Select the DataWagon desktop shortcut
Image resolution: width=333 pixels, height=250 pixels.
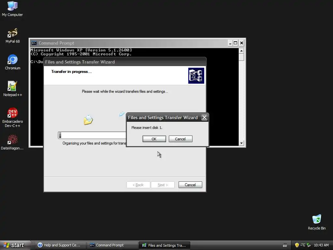pos(12,142)
